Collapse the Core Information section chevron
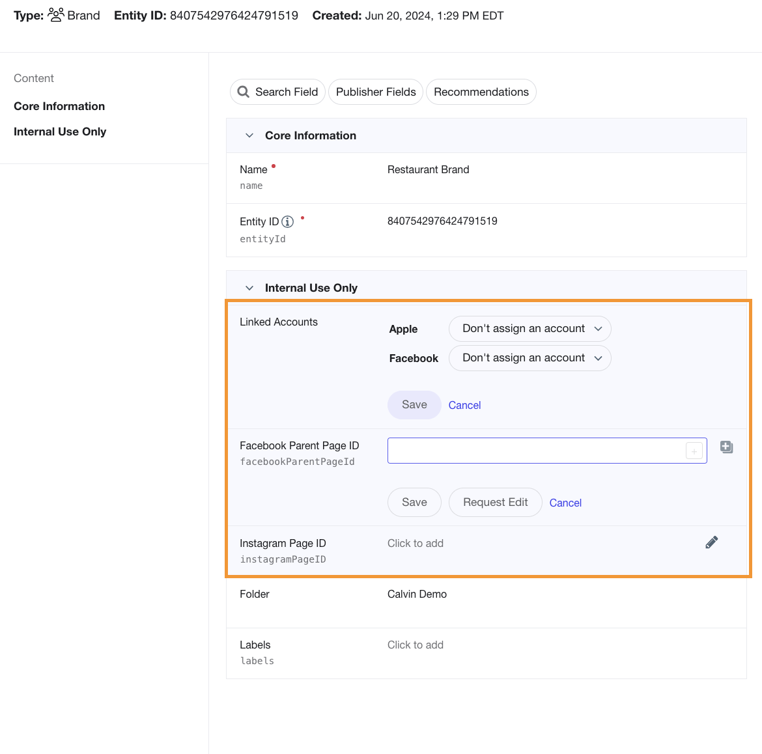 [x=249, y=135]
